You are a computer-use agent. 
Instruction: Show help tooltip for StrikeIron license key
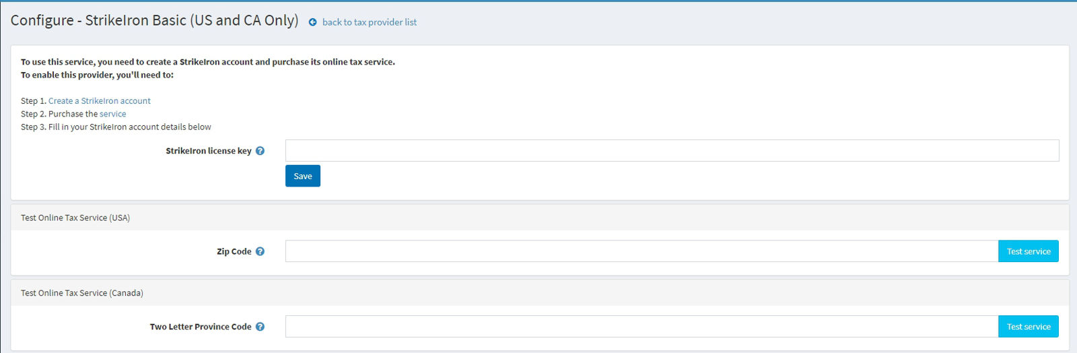pyautogui.click(x=260, y=151)
